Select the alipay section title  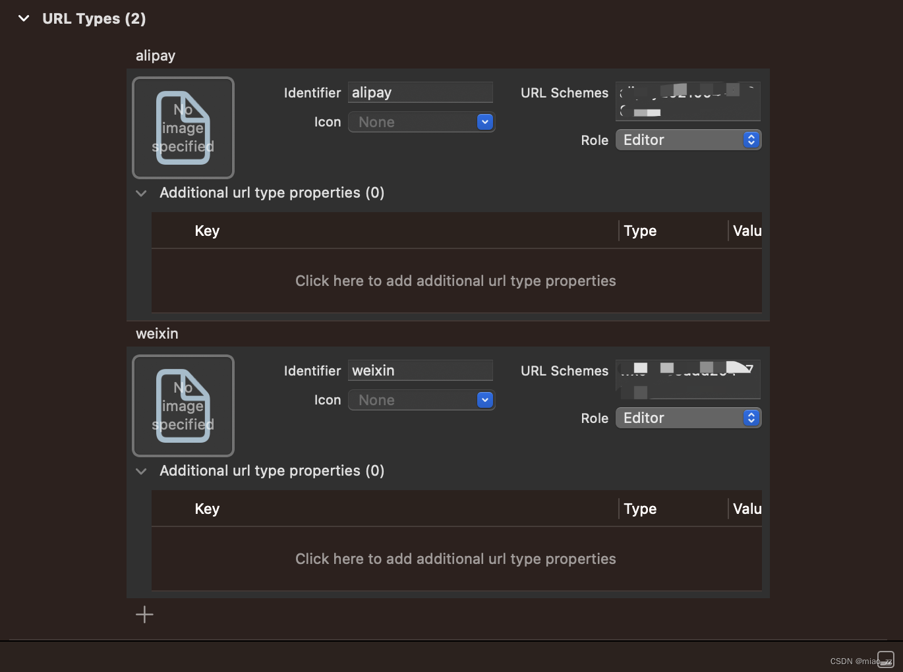point(156,56)
